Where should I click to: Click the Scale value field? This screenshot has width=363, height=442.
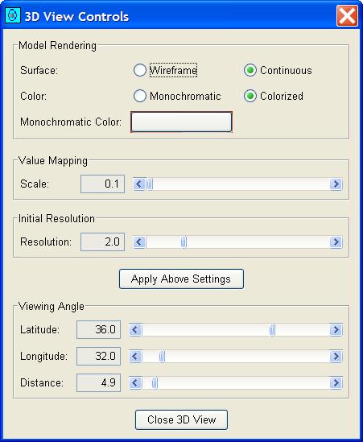[102, 184]
